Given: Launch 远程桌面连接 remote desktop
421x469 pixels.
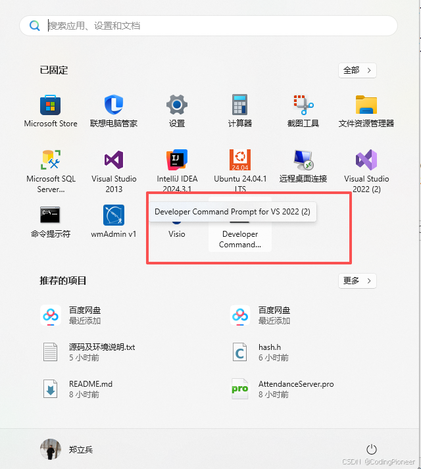Looking at the screenshot, I should click(x=303, y=166).
